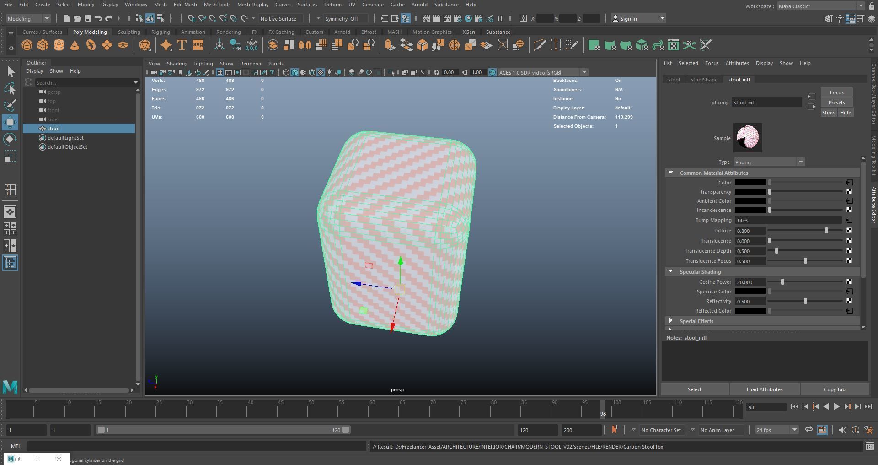Activate the Rotate tool in toolbox
The width and height of the screenshot is (878, 465).
10,139
